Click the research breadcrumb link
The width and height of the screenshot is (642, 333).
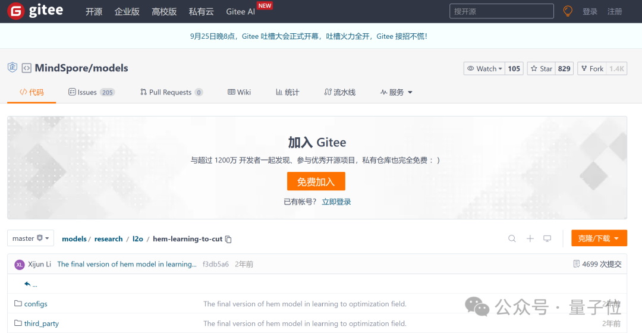109,239
